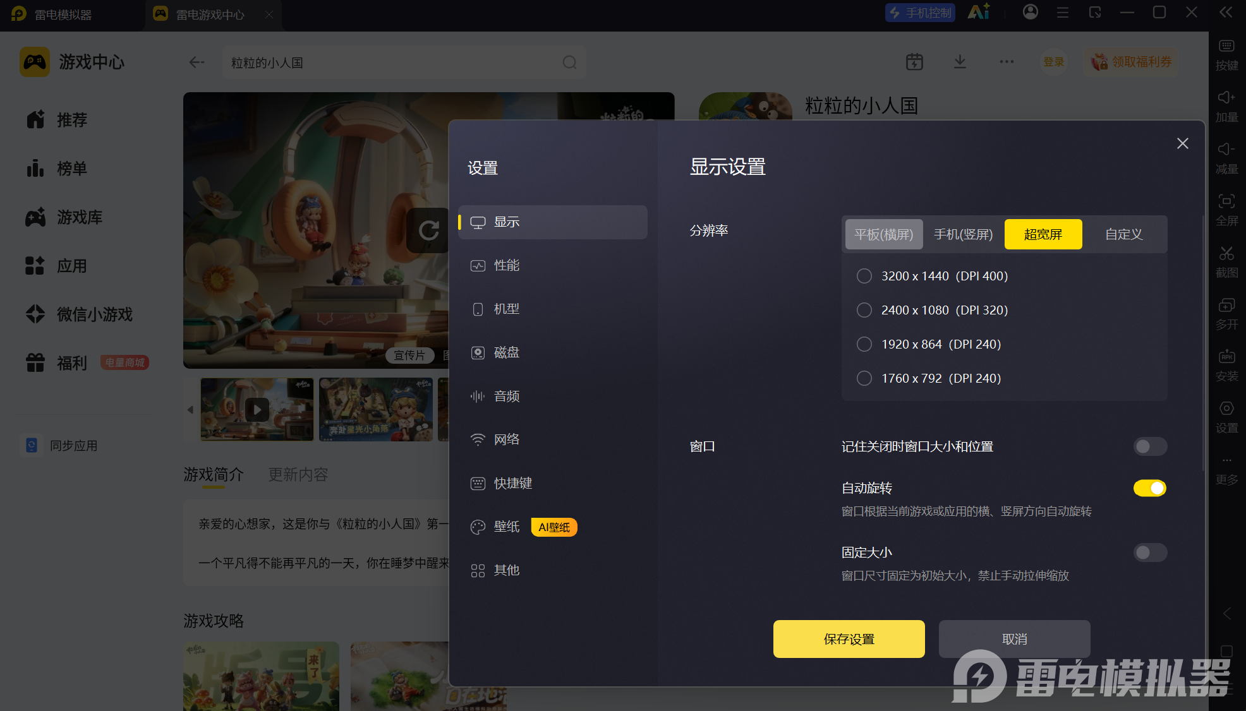Open the 按键 keymapping tool in sidebar
Viewport: 1246px width, 711px height.
[1226, 54]
